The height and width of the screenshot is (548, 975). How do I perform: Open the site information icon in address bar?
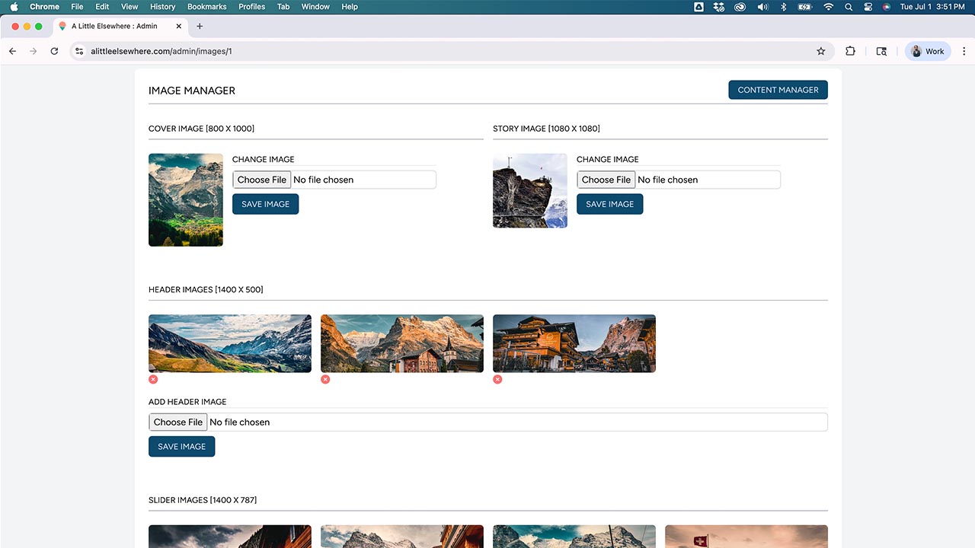(x=79, y=51)
